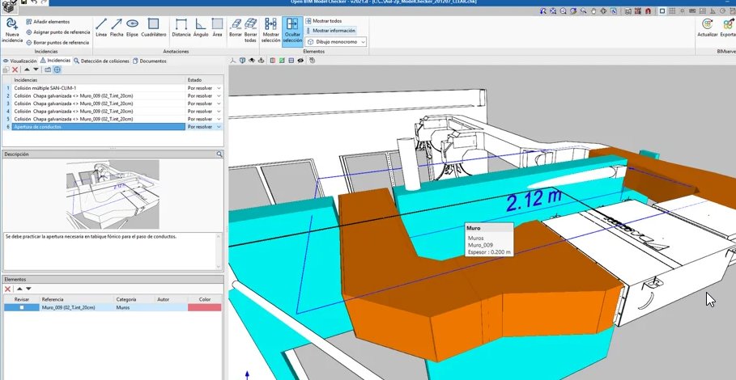Click Añadir elementos

(x=48, y=22)
